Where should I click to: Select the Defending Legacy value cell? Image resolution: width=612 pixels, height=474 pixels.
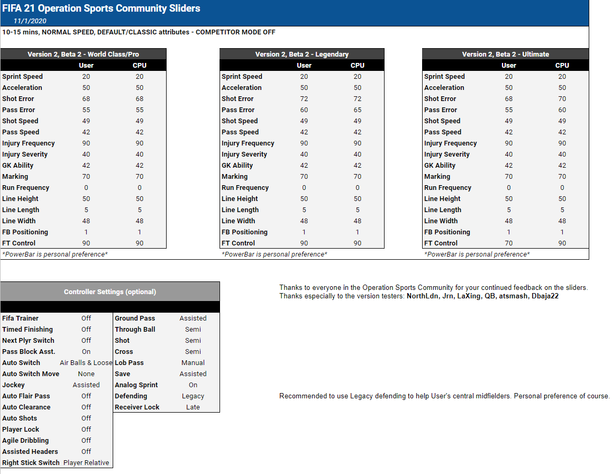193,396
